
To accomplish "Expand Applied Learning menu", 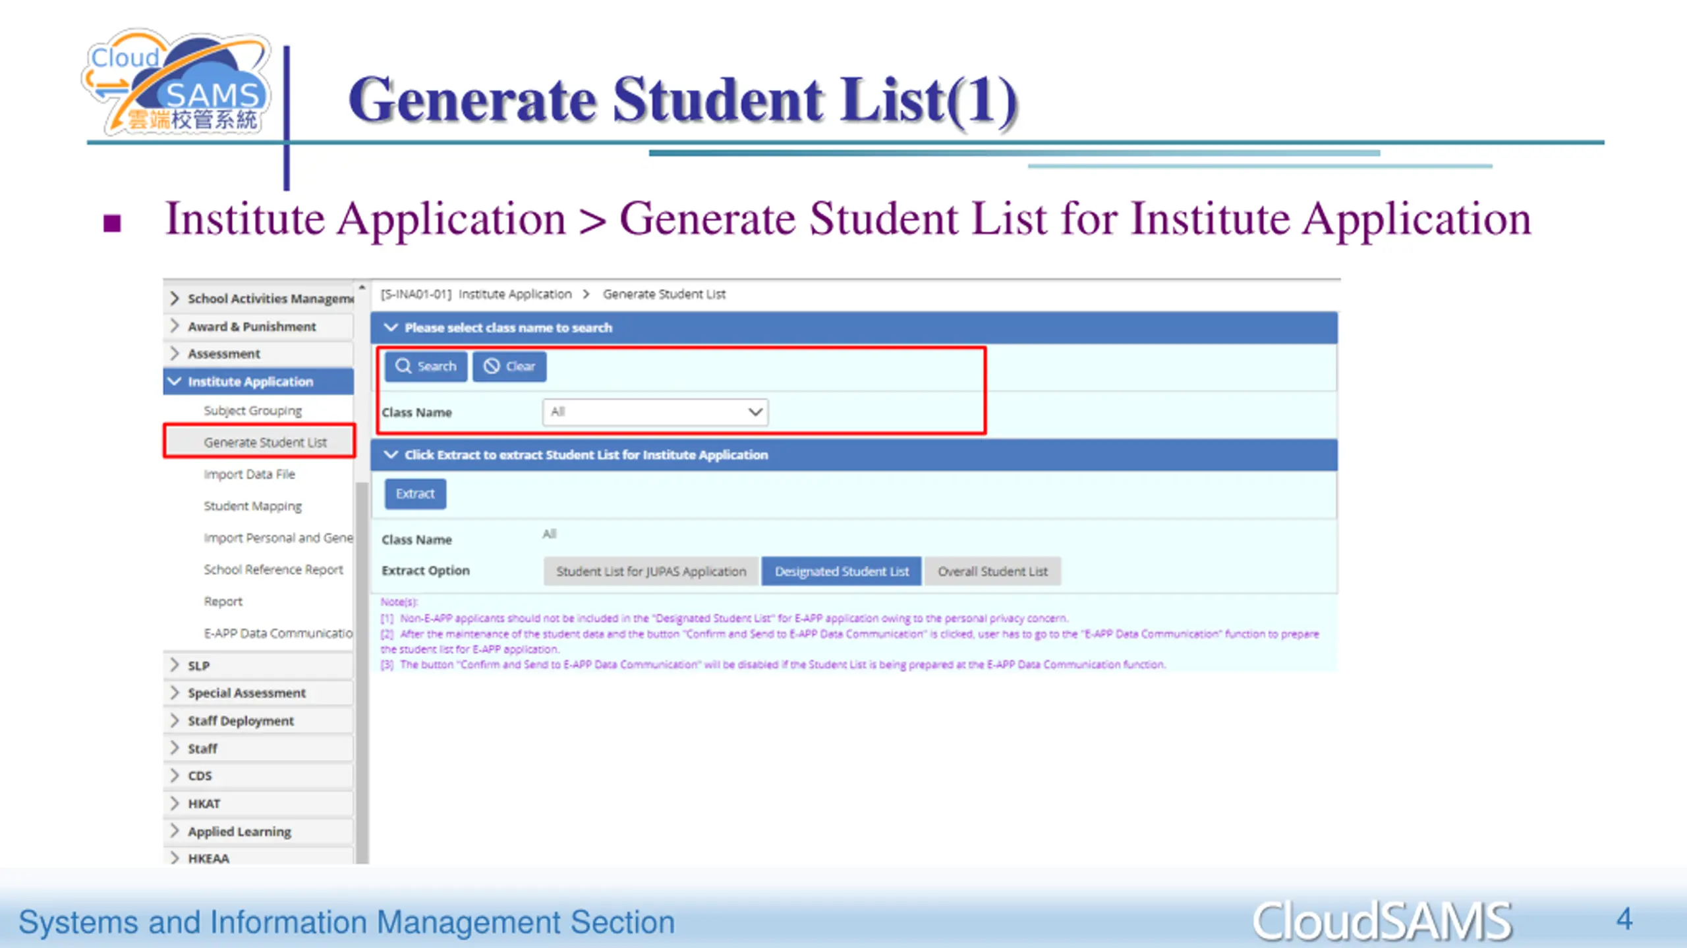I will (258, 831).
